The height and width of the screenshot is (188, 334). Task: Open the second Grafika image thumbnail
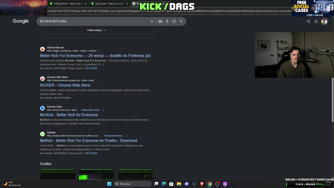(x=97, y=174)
